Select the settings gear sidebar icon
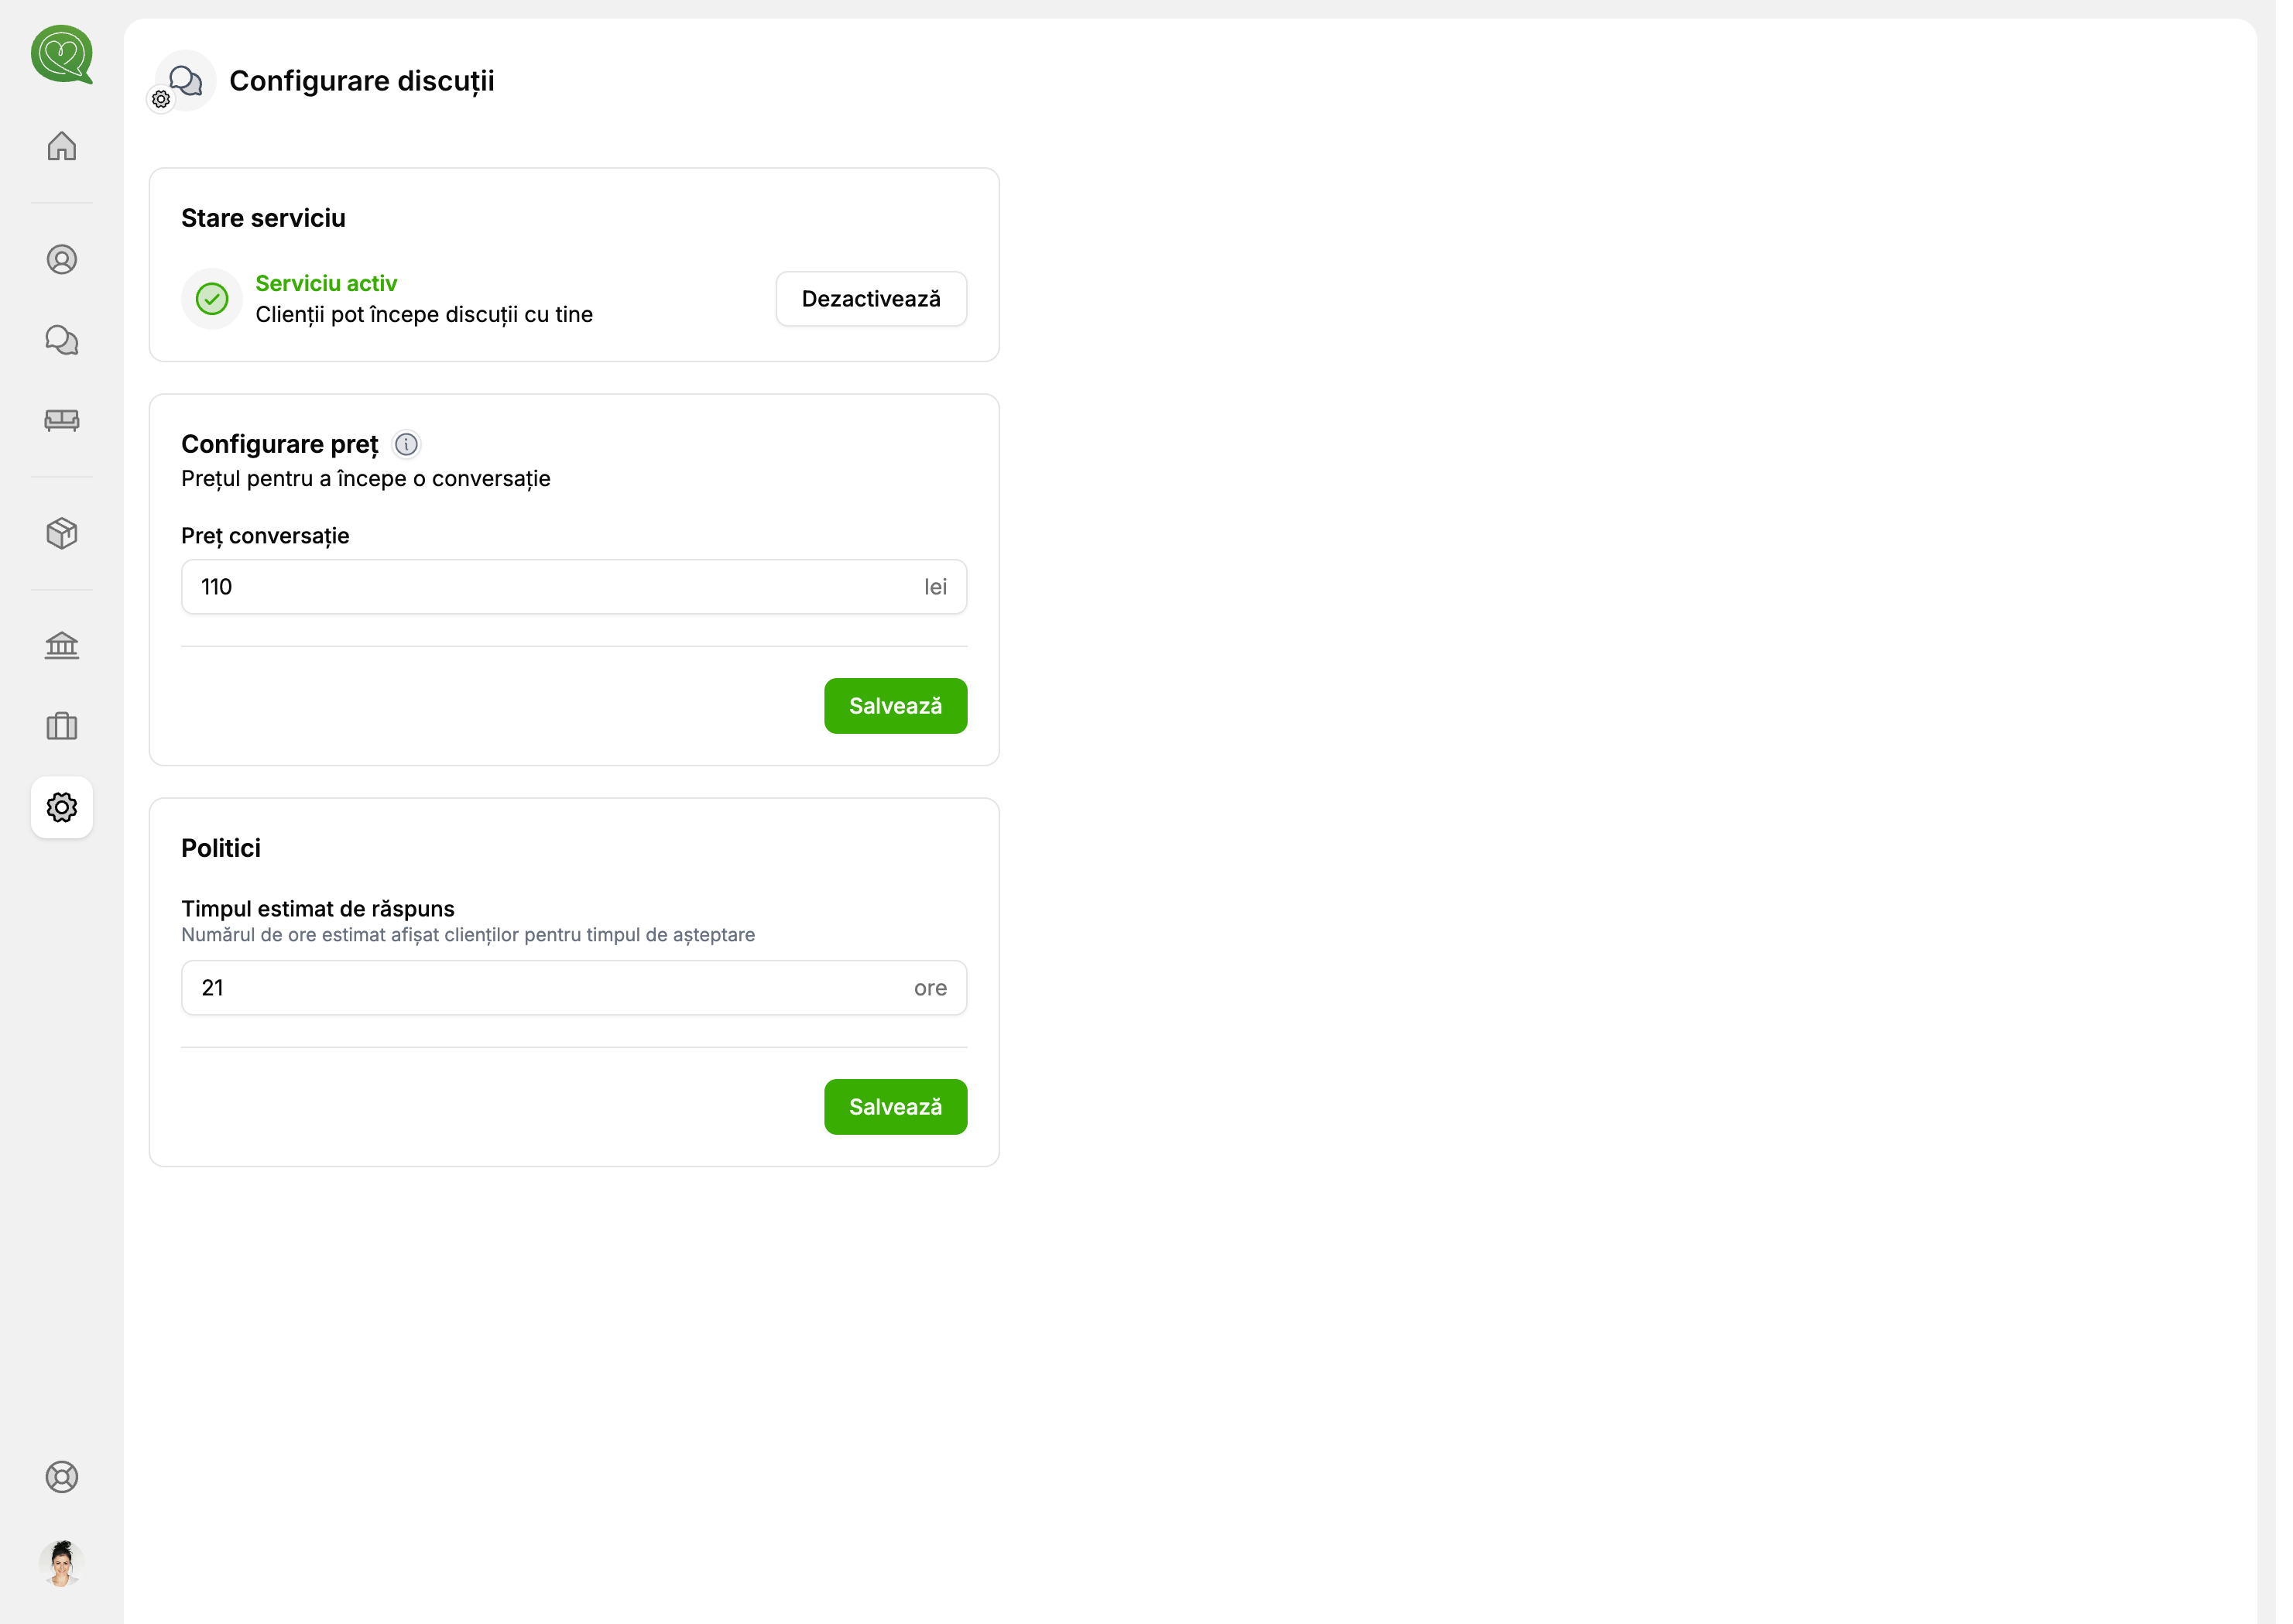 pyautogui.click(x=62, y=807)
